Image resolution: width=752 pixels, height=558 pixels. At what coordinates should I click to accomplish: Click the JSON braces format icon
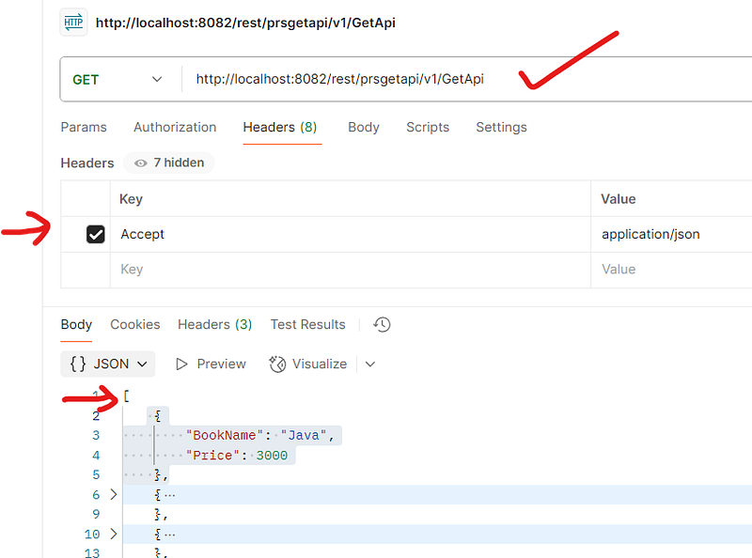(79, 364)
